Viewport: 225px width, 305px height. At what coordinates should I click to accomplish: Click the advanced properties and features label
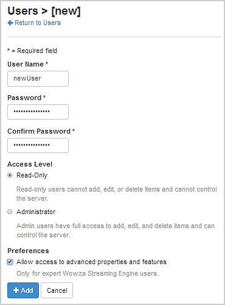[x=91, y=262]
